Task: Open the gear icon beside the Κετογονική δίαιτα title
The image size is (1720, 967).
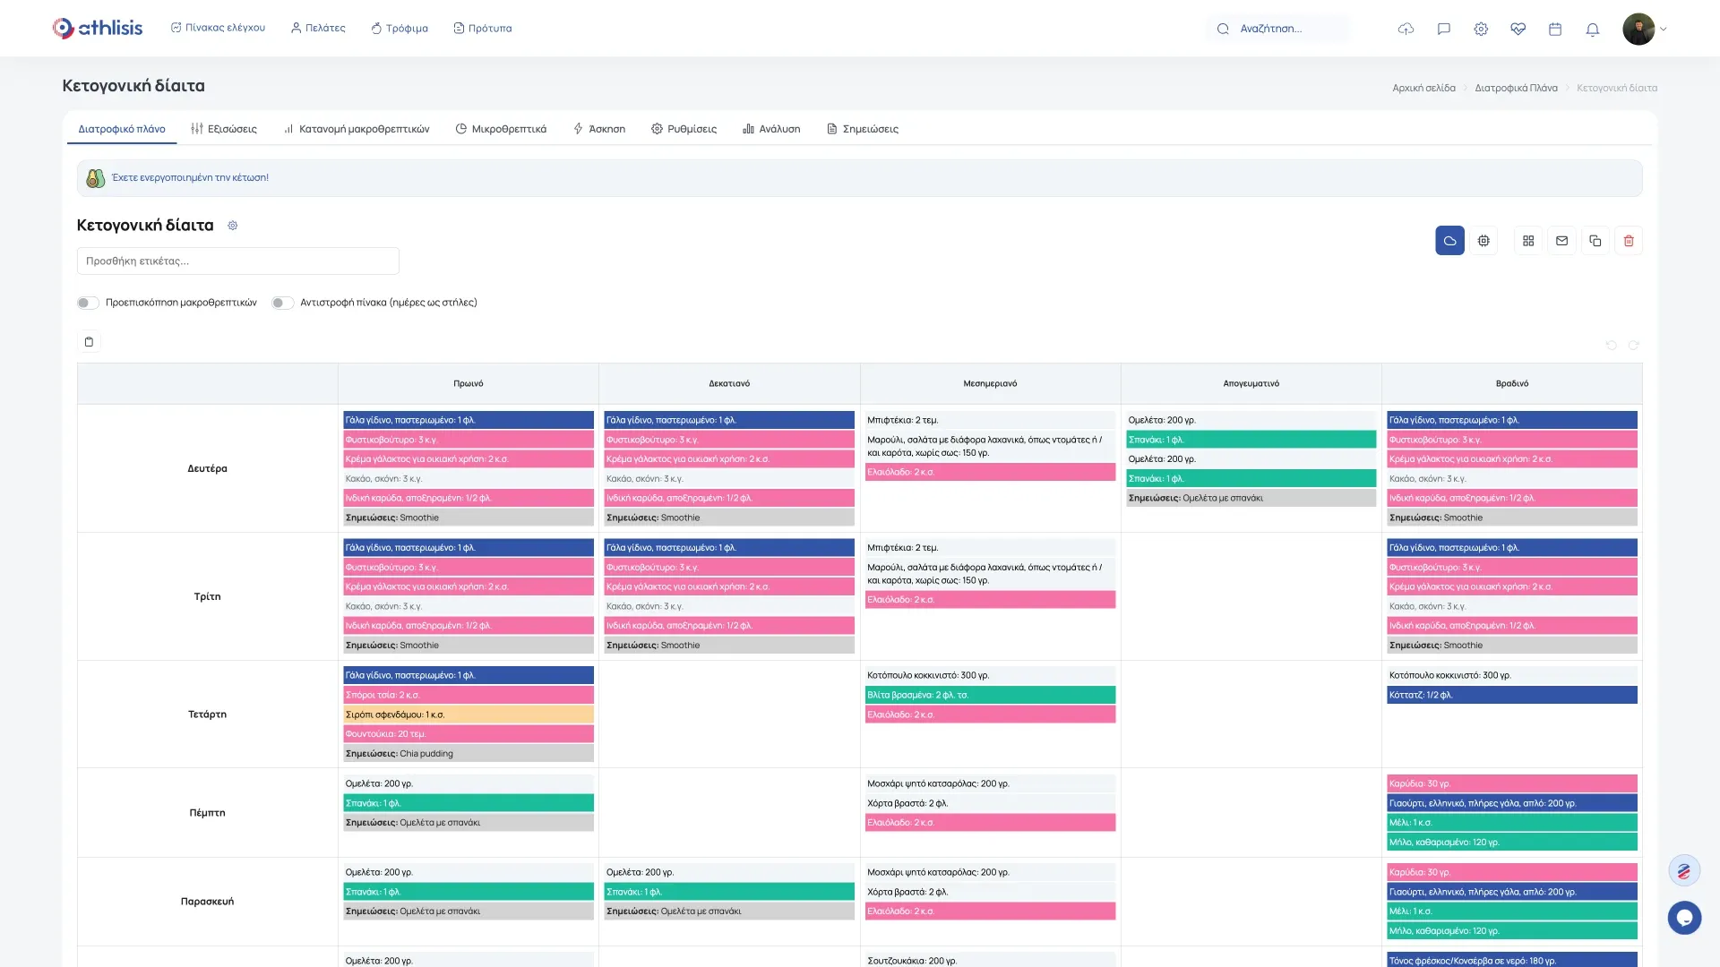Action: tap(232, 226)
